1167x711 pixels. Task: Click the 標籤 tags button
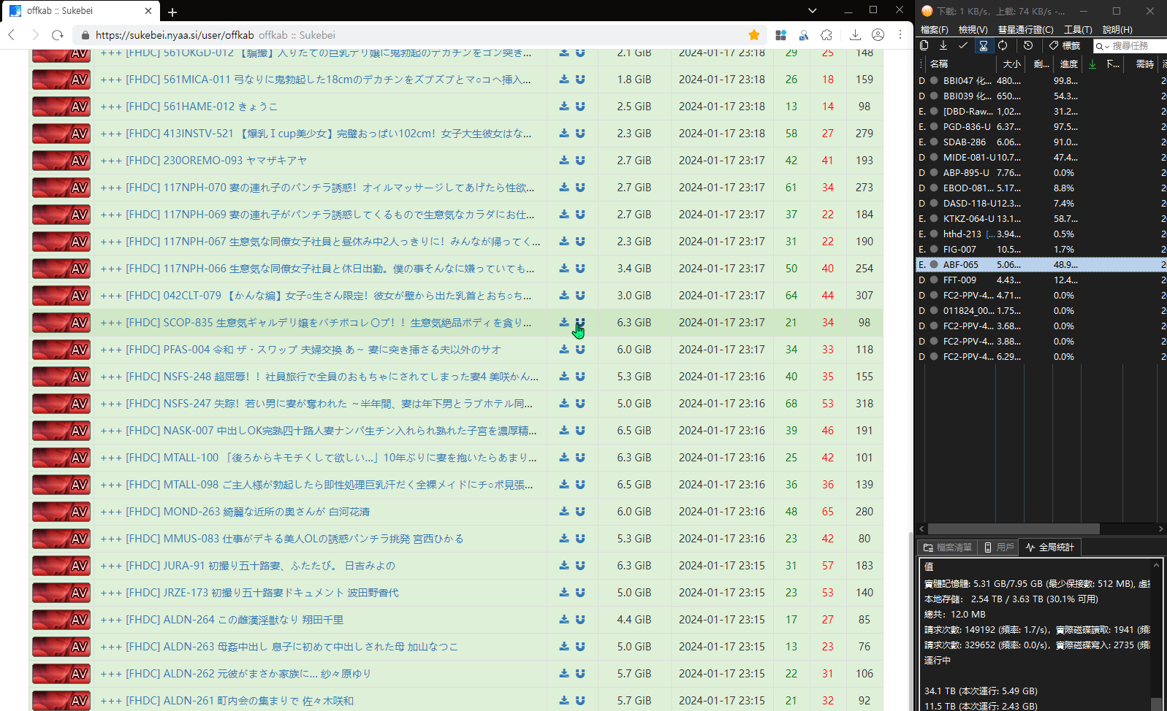click(x=1065, y=45)
